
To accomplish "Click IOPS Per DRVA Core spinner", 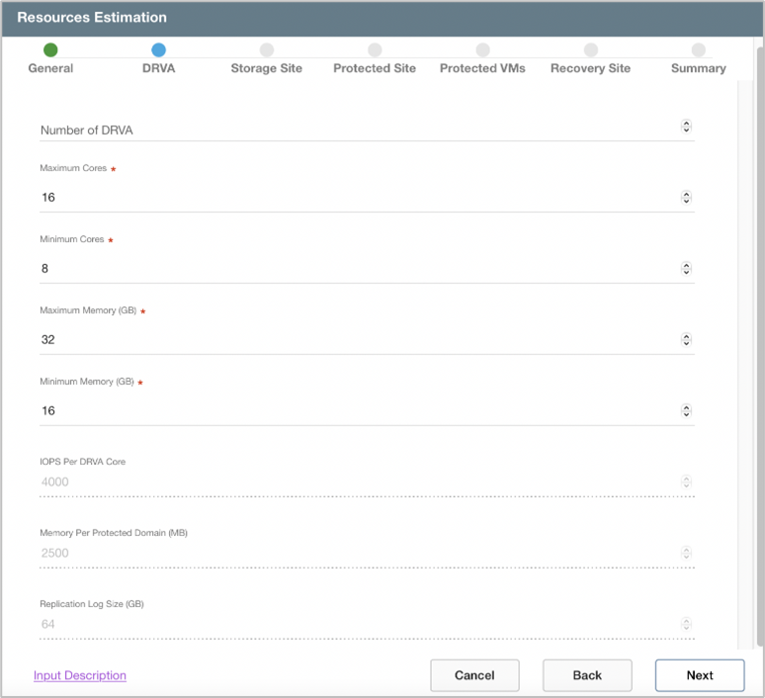I will click(x=686, y=481).
